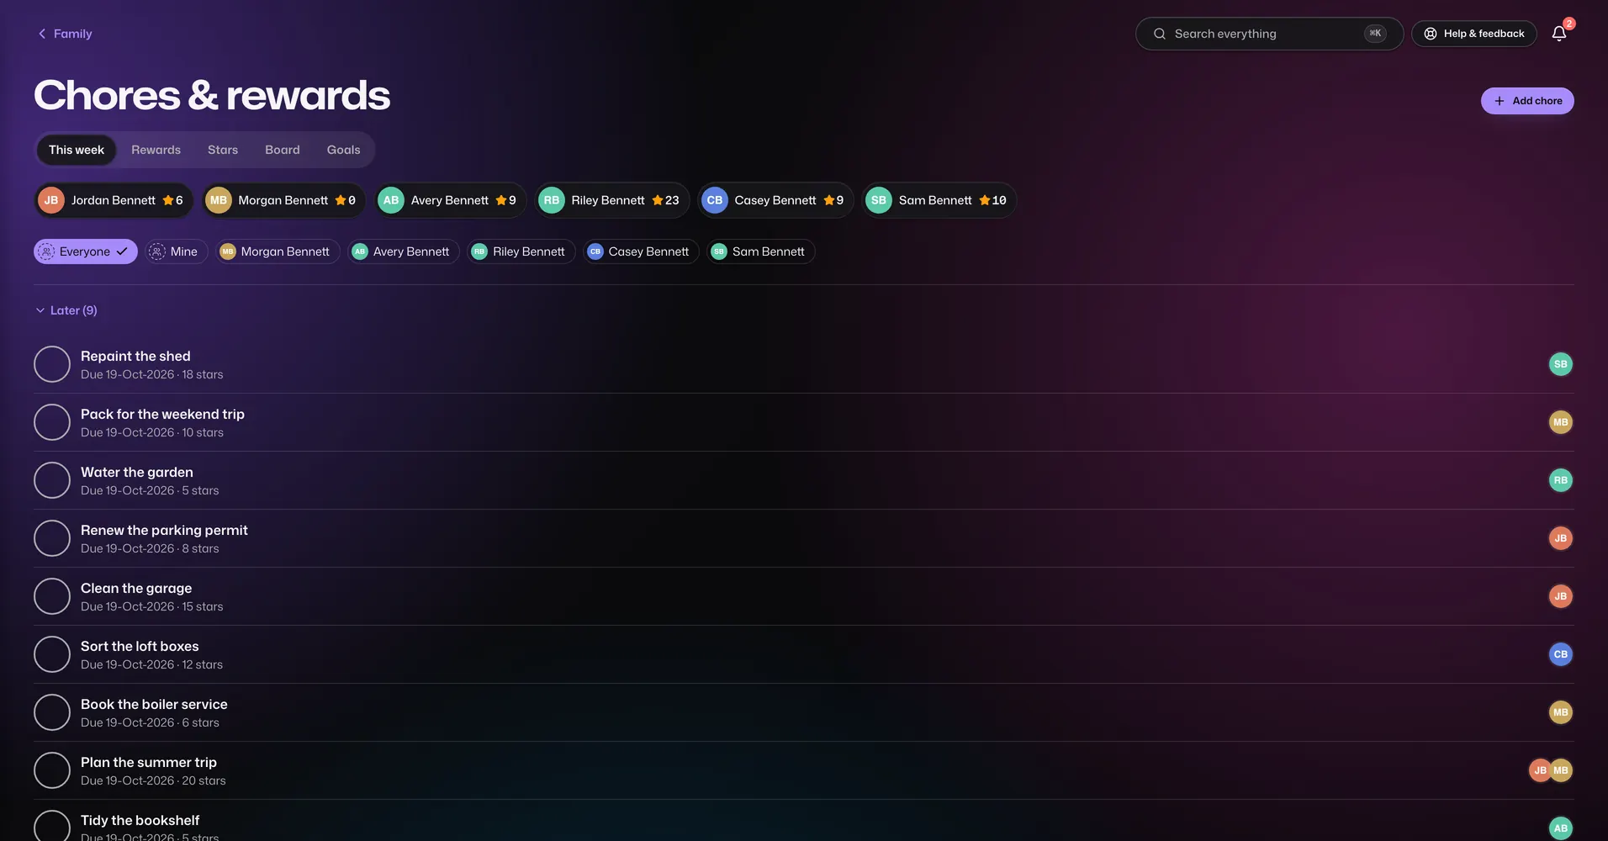Go back to Family
Screen dimensions: 1608x841
(x=65, y=34)
